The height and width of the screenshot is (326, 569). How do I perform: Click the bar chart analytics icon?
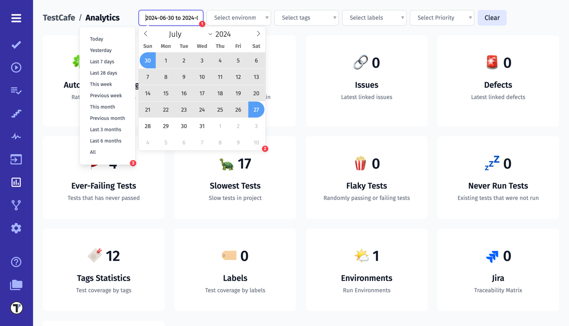coord(16,182)
